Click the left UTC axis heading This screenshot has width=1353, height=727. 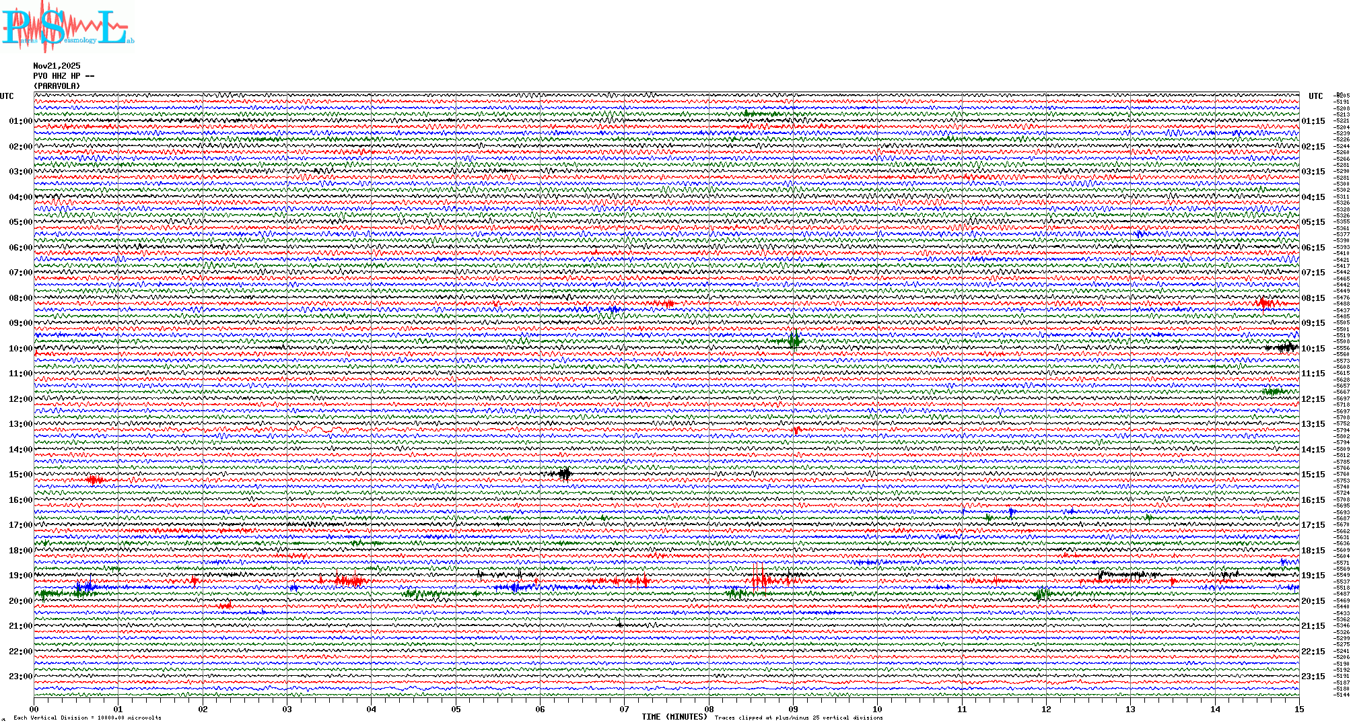point(7,96)
